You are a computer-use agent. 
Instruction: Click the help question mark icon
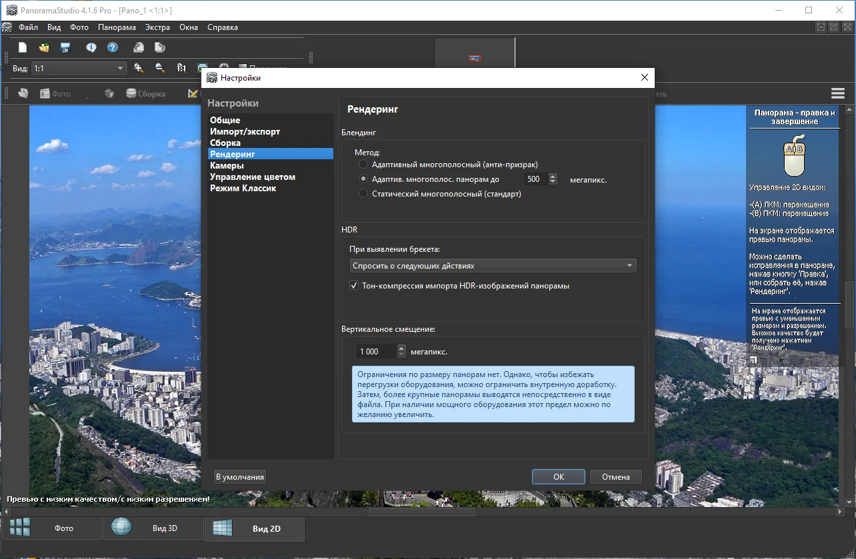(113, 47)
